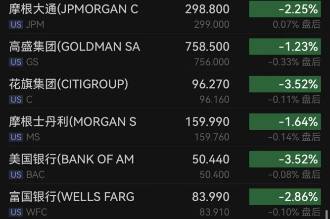
Task: Click the US market badge for WFC
Action: point(16,213)
